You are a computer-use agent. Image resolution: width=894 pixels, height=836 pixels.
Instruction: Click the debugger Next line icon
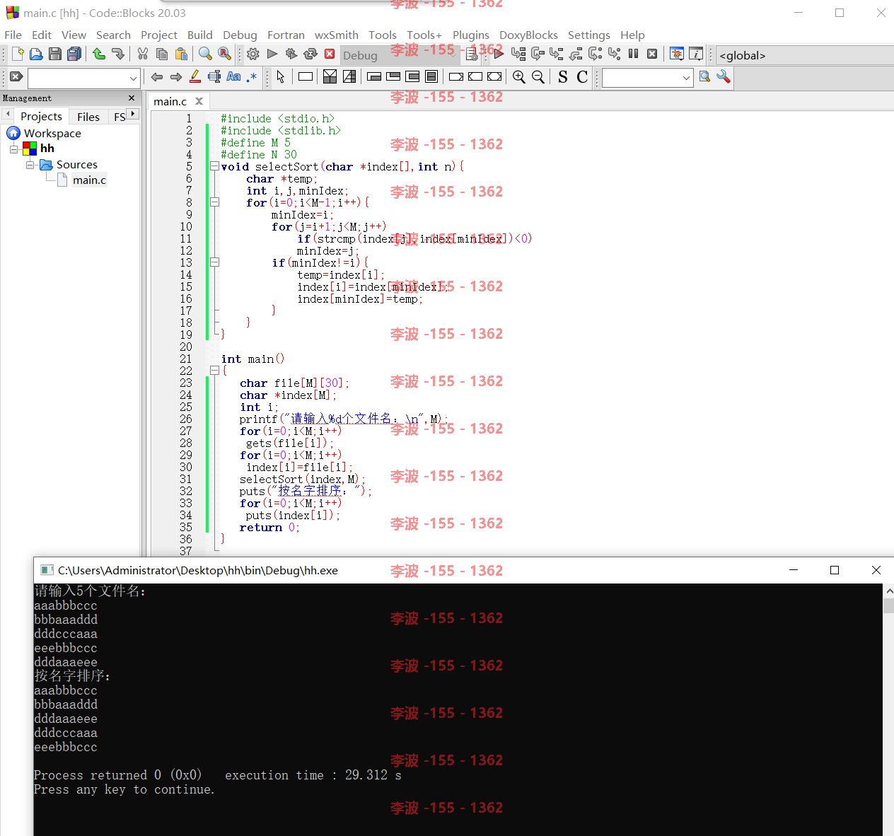point(538,54)
